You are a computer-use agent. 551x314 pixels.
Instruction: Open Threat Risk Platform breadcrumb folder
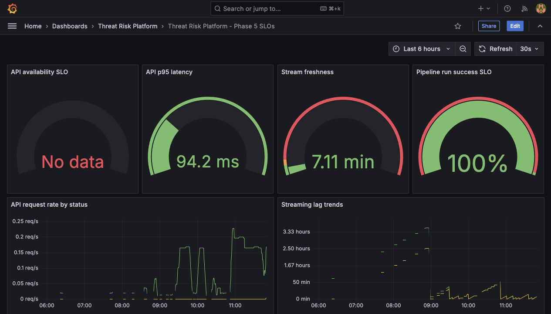(128, 26)
